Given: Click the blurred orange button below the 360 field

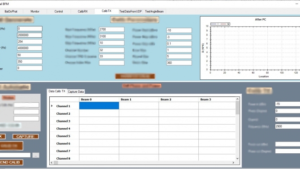Looking at the screenshot, I should point(135,76).
